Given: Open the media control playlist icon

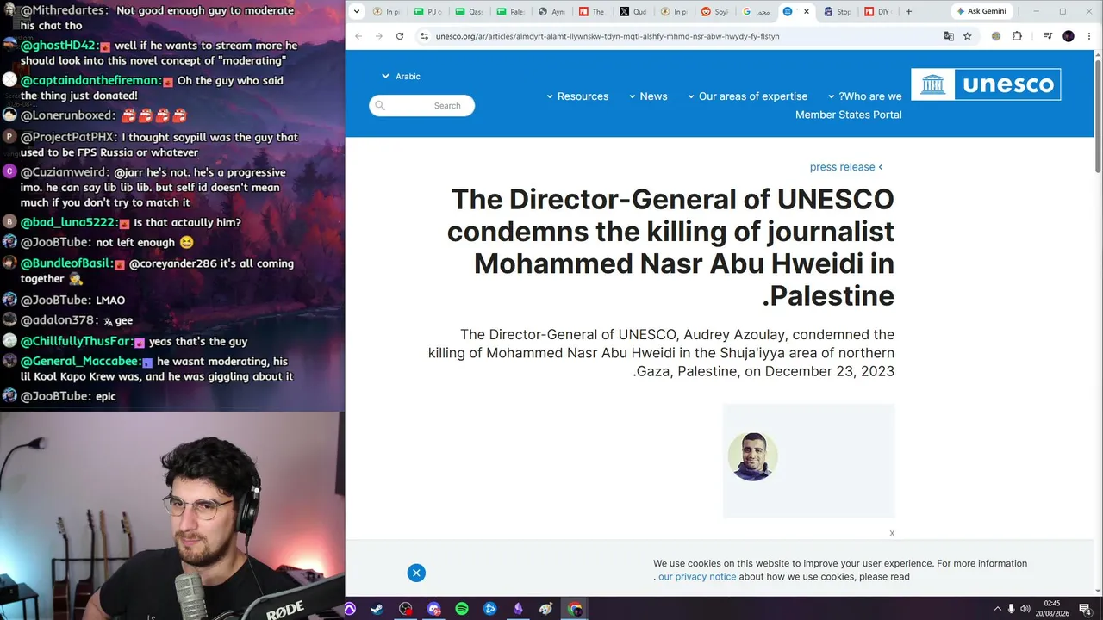Looking at the screenshot, I should coord(1047,36).
